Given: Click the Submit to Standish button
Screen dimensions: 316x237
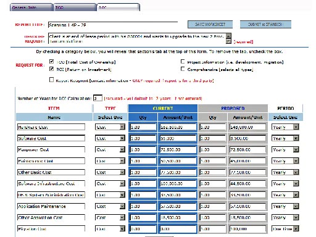Looking at the screenshot, I should [x=265, y=24].
